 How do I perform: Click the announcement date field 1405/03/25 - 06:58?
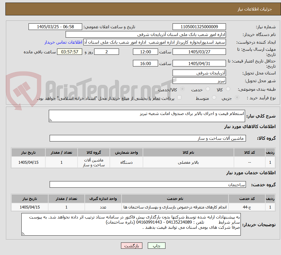coord(55,27)
